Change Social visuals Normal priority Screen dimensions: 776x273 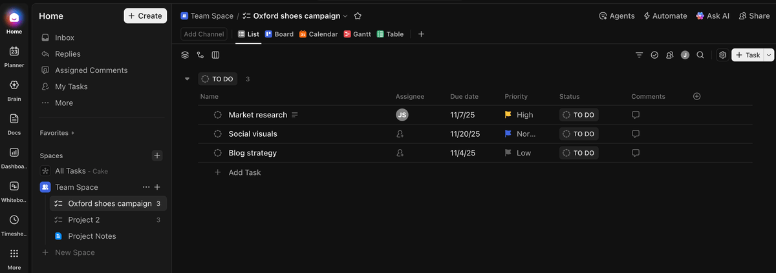coord(521,134)
